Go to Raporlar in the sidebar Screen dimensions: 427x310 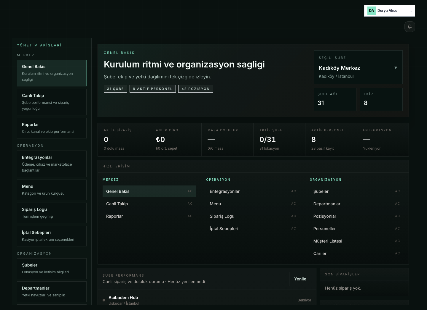(x=52, y=128)
